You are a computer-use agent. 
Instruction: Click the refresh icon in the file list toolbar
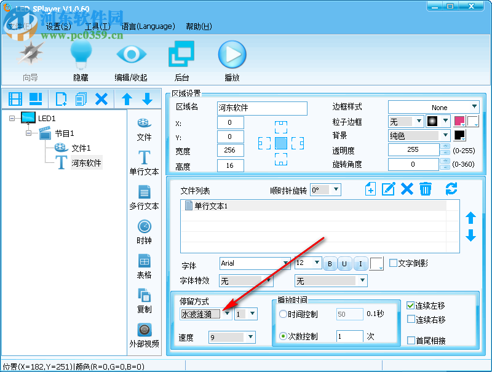[x=452, y=189]
